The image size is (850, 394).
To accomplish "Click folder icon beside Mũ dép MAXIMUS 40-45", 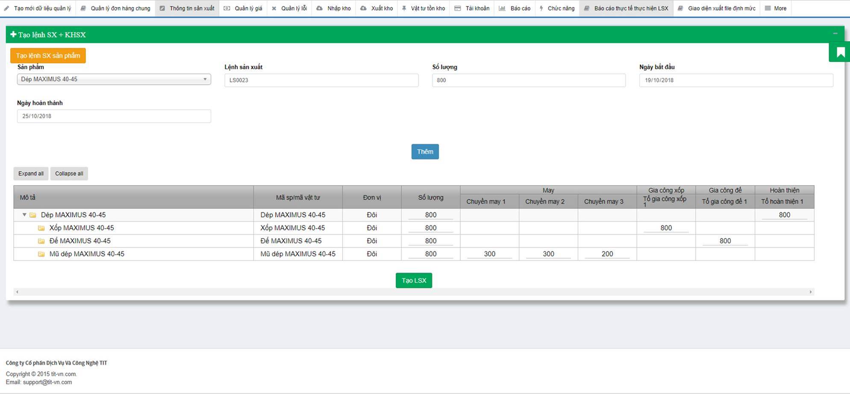I will pos(41,254).
